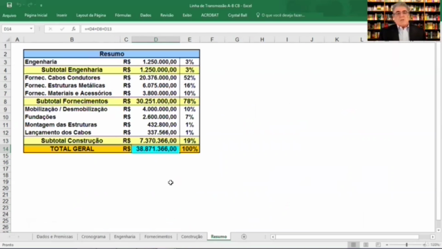Click the Mobilização / Desmobilização cell
The height and width of the screenshot is (249, 442).
click(72, 109)
